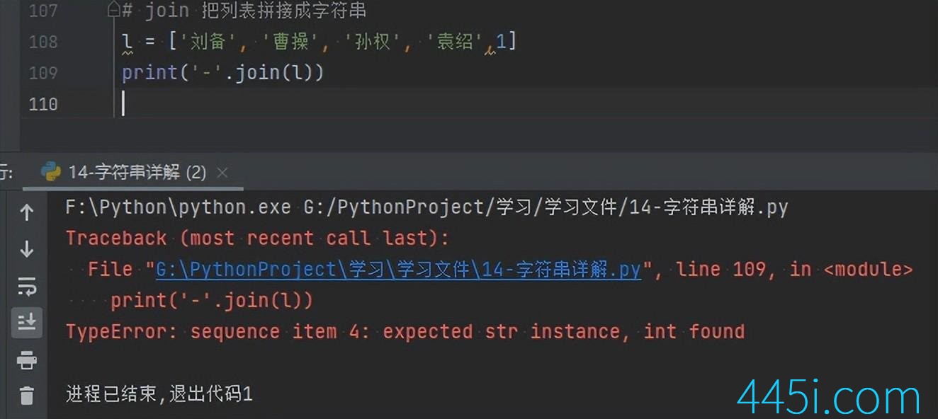
Task: Clear console with the trash icon
Action: pyautogui.click(x=27, y=395)
